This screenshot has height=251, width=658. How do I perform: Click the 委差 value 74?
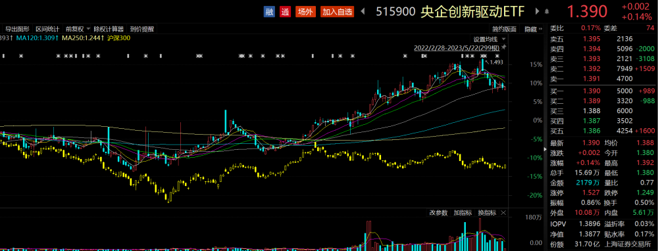pos(650,28)
